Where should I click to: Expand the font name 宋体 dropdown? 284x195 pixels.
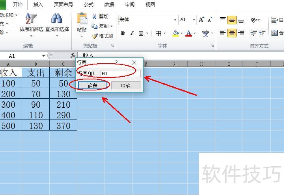(x=175, y=20)
